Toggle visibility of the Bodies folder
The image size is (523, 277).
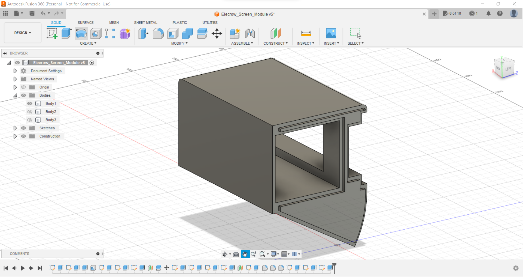pos(24,95)
